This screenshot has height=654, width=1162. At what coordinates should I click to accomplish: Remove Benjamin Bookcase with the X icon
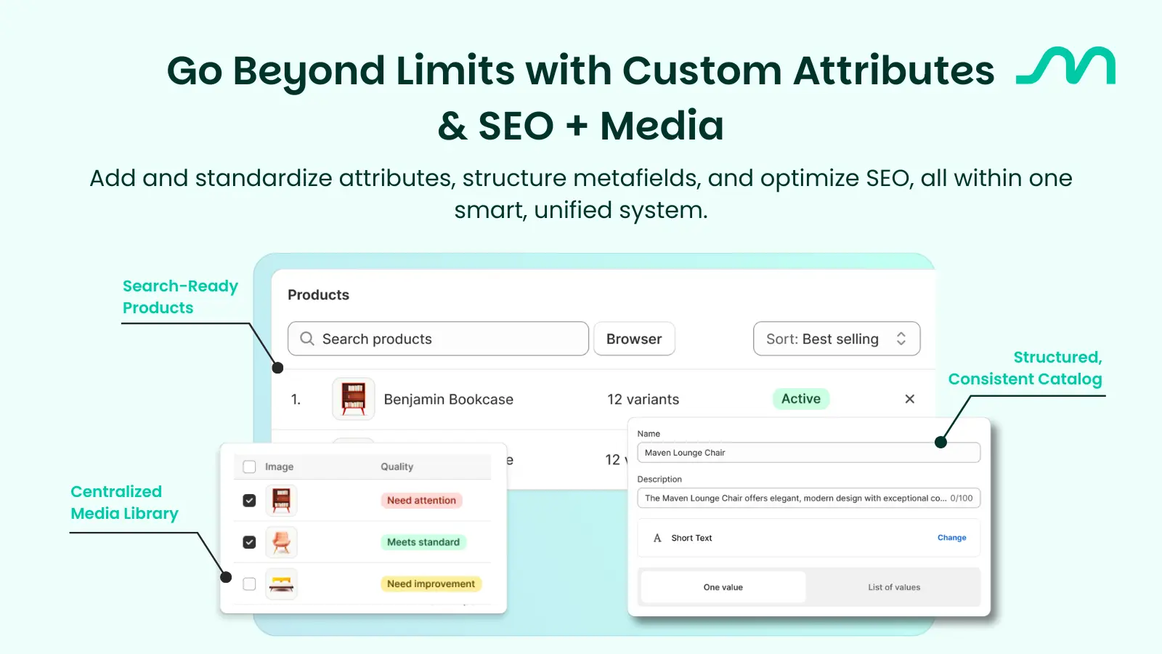click(909, 399)
